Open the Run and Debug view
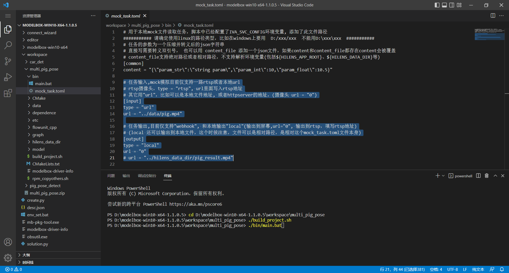 coord(8,77)
